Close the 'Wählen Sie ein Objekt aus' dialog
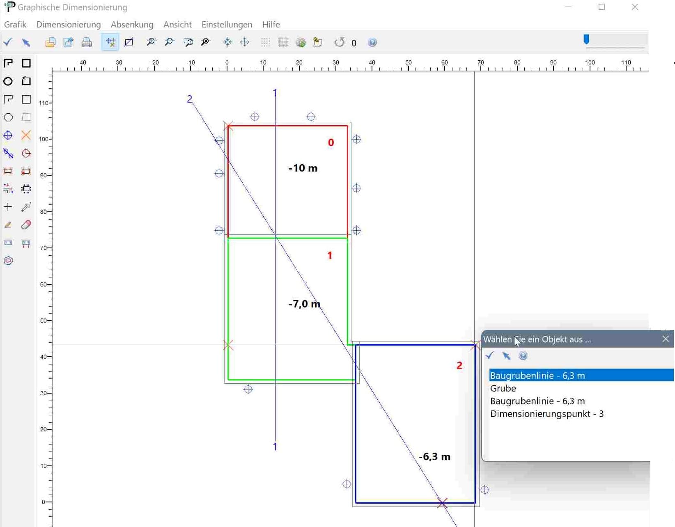 click(666, 339)
